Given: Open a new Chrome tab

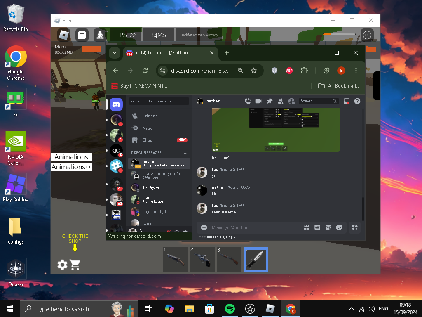Looking at the screenshot, I should (227, 53).
